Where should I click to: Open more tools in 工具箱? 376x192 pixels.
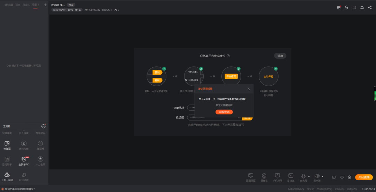click(44, 126)
